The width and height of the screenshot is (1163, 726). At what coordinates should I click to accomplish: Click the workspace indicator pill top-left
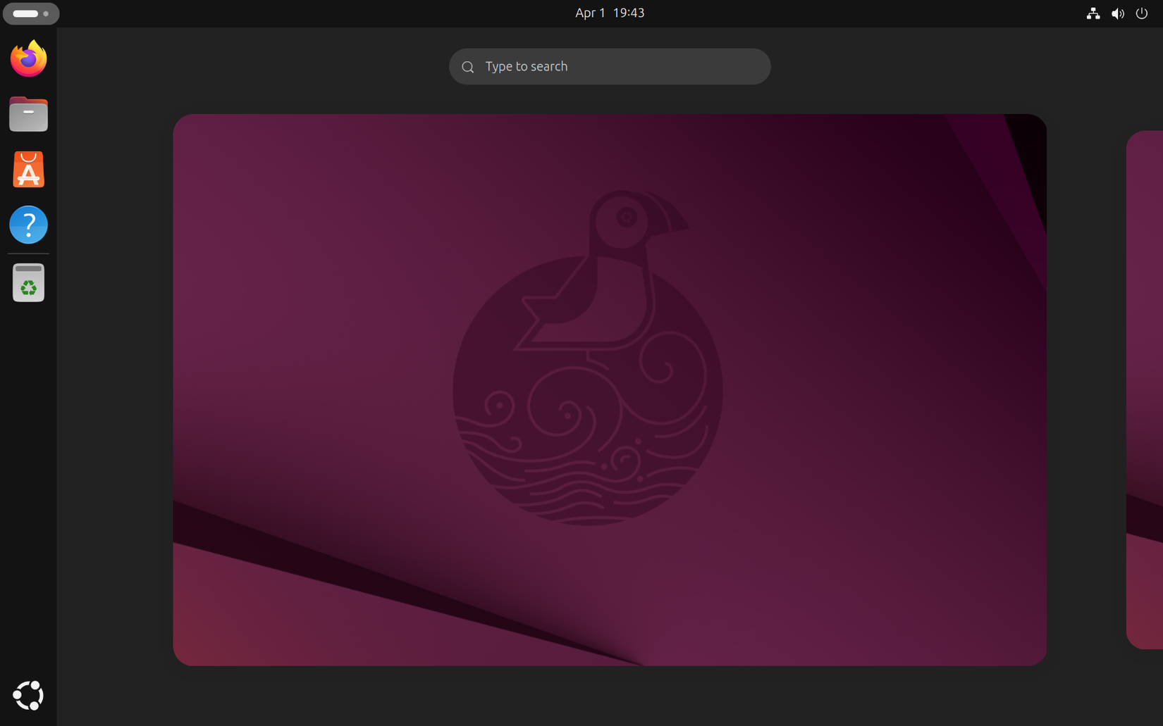(31, 13)
